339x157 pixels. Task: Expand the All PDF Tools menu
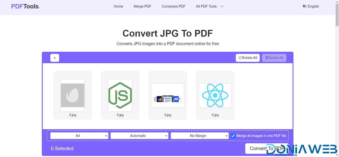pyautogui.click(x=209, y=7)
